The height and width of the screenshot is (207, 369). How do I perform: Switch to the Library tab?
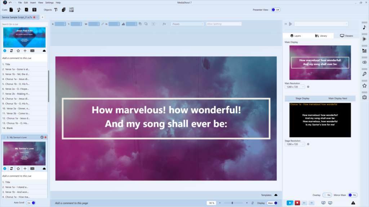tap(321, 36)
